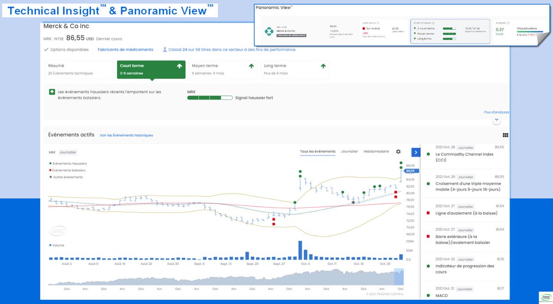
Task: Select the Résumé tab
Action: tap(79, 69)
